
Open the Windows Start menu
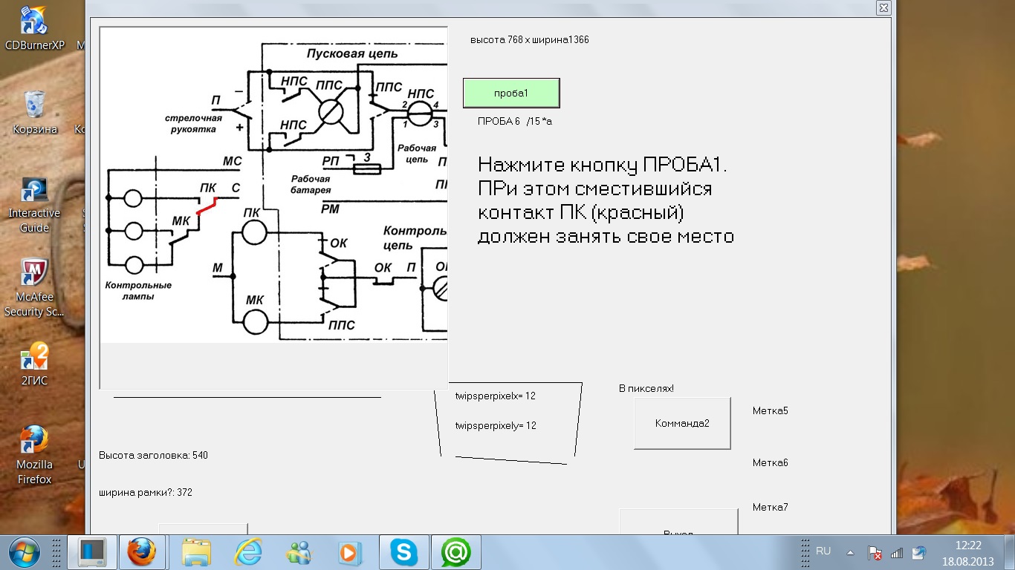click(x=24, y=552)
